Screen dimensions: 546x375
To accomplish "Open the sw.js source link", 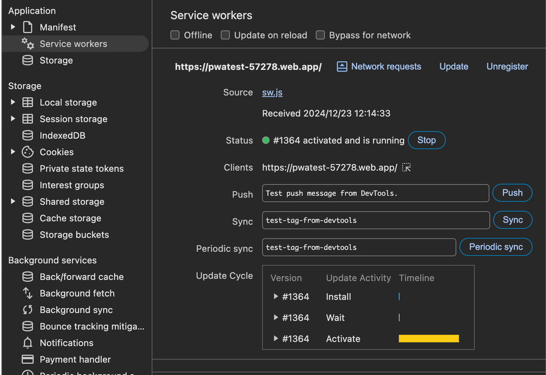I will [x=272, y=92].
